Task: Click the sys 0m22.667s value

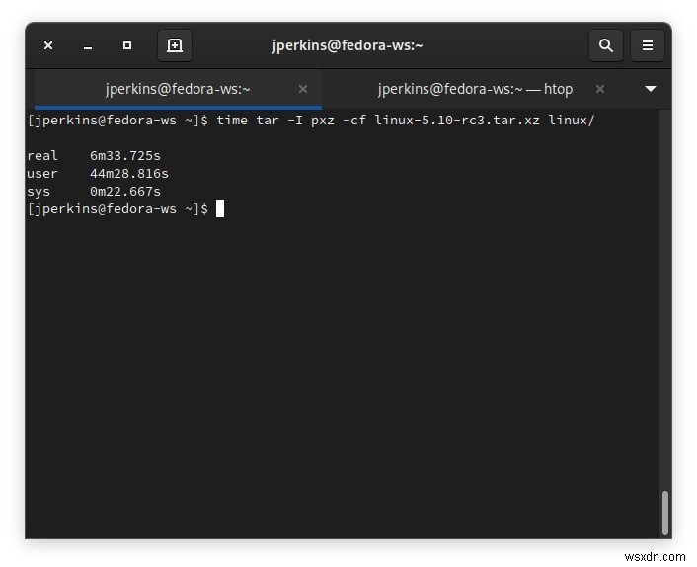Action: [x=125, y=192]
